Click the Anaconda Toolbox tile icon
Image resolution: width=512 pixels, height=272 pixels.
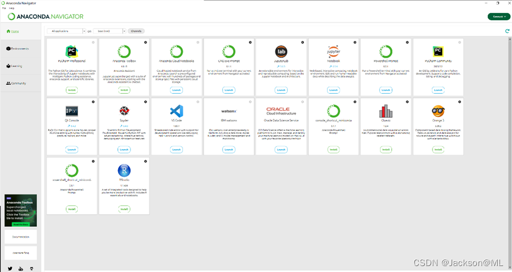pyautogui.click(x=124, y=51)
